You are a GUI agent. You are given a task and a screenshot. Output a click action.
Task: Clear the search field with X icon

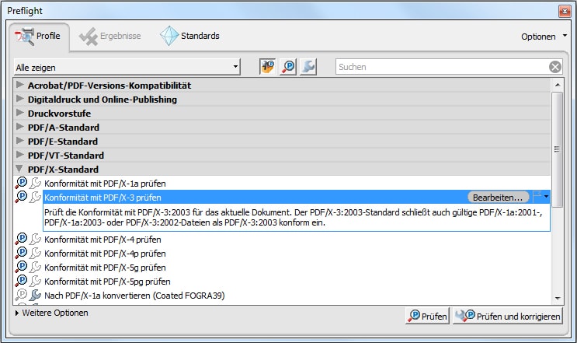555,67
